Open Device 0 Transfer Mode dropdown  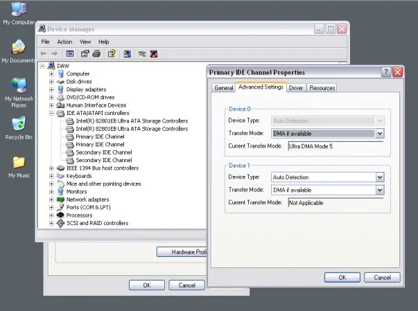[x=380, y=133]
